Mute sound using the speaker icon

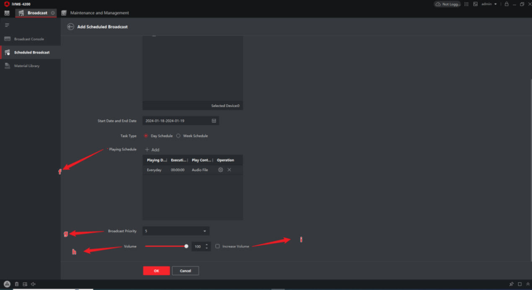coord(33,284)
